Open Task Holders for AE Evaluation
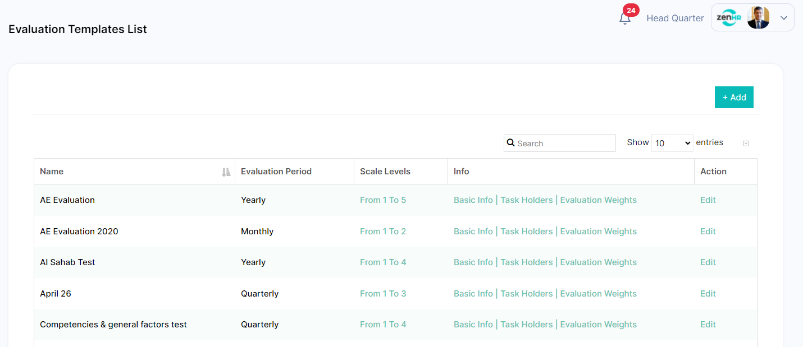 tap(527, 200)
